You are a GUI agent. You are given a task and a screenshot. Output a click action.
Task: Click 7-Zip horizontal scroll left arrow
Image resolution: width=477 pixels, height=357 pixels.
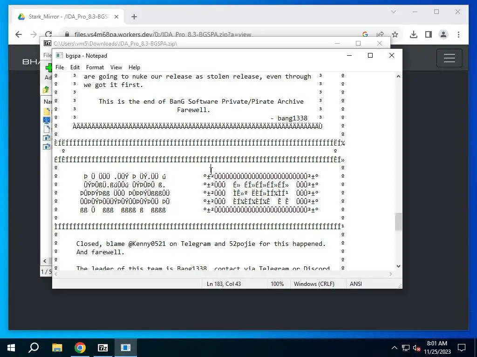click(x=45, y=261)
